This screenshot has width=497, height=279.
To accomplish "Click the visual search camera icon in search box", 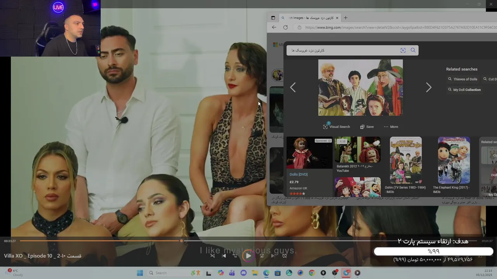I will click(x=403, y=50).
